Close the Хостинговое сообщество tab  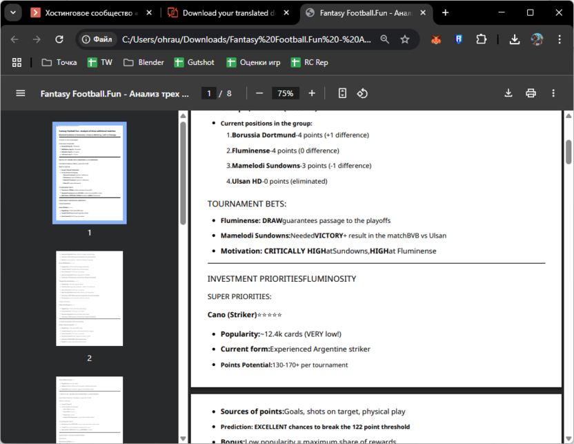click(149, 13)
